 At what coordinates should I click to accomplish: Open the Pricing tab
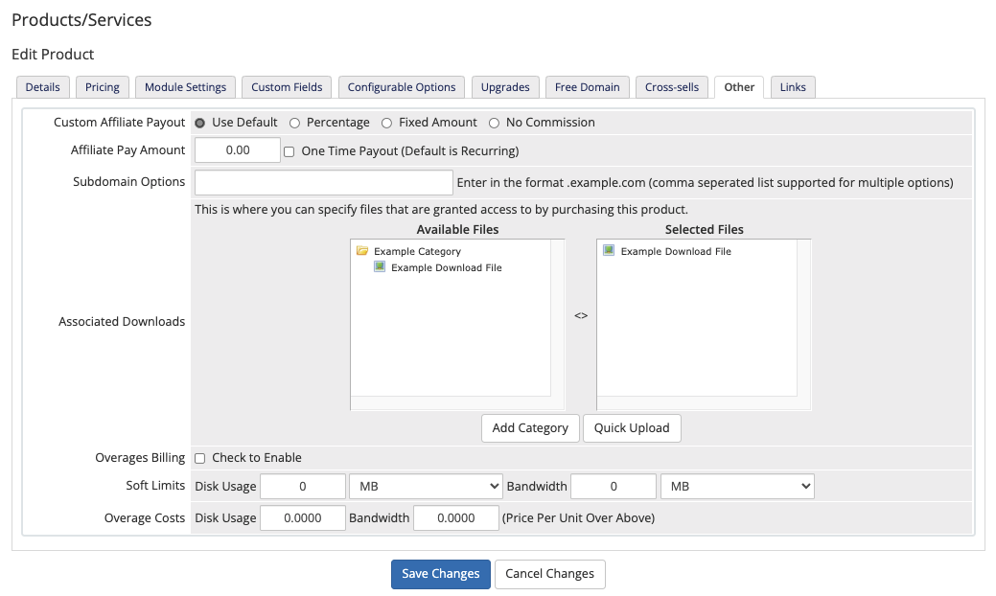coord(103,87)
